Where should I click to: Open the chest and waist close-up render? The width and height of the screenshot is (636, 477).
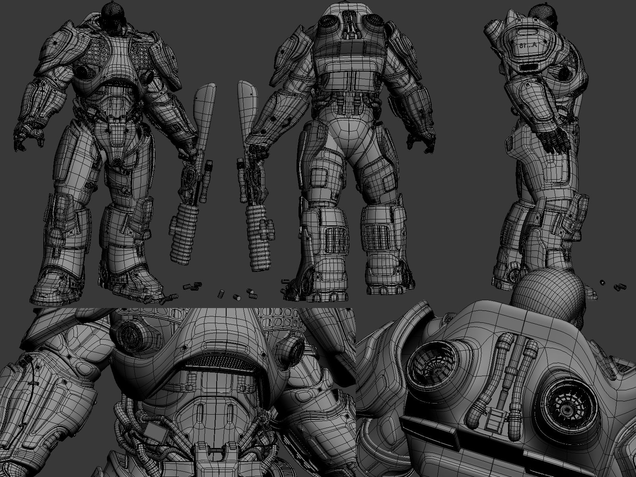[178, 392]
